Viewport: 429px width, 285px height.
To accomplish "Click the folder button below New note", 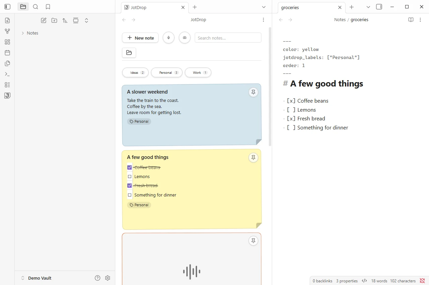I will [129, 53].
